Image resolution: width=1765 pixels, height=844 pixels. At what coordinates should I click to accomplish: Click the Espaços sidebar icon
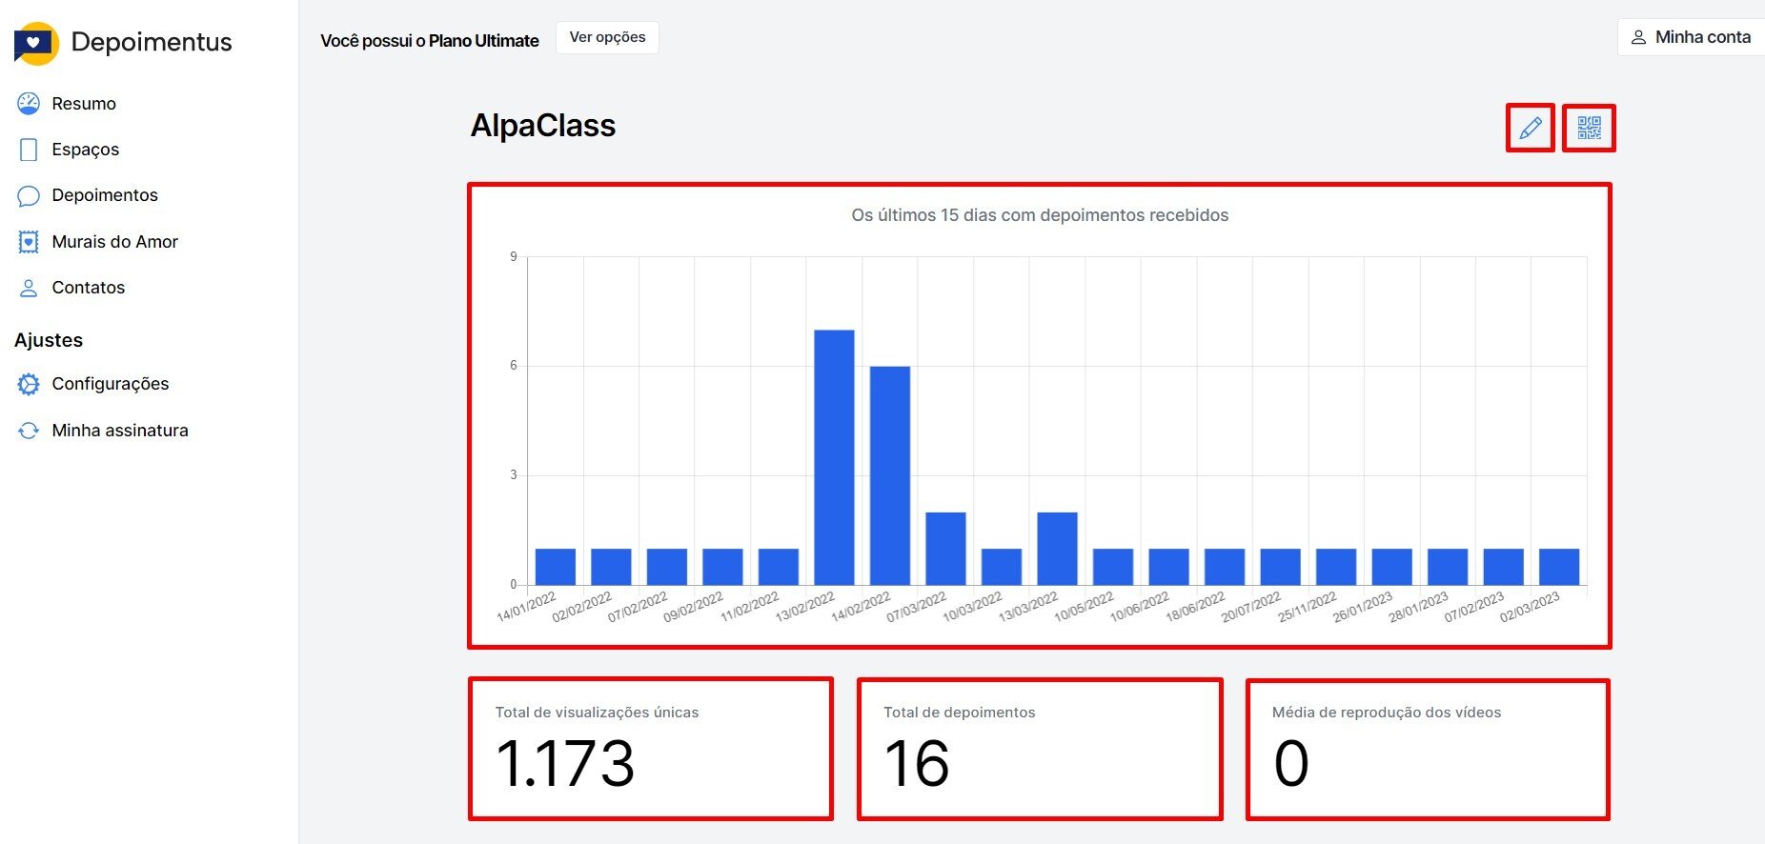(29, 150)
